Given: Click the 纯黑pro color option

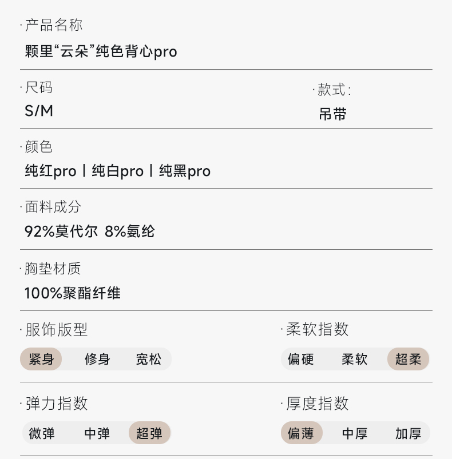Looking at the screenshot, I should tap(184, 171).
